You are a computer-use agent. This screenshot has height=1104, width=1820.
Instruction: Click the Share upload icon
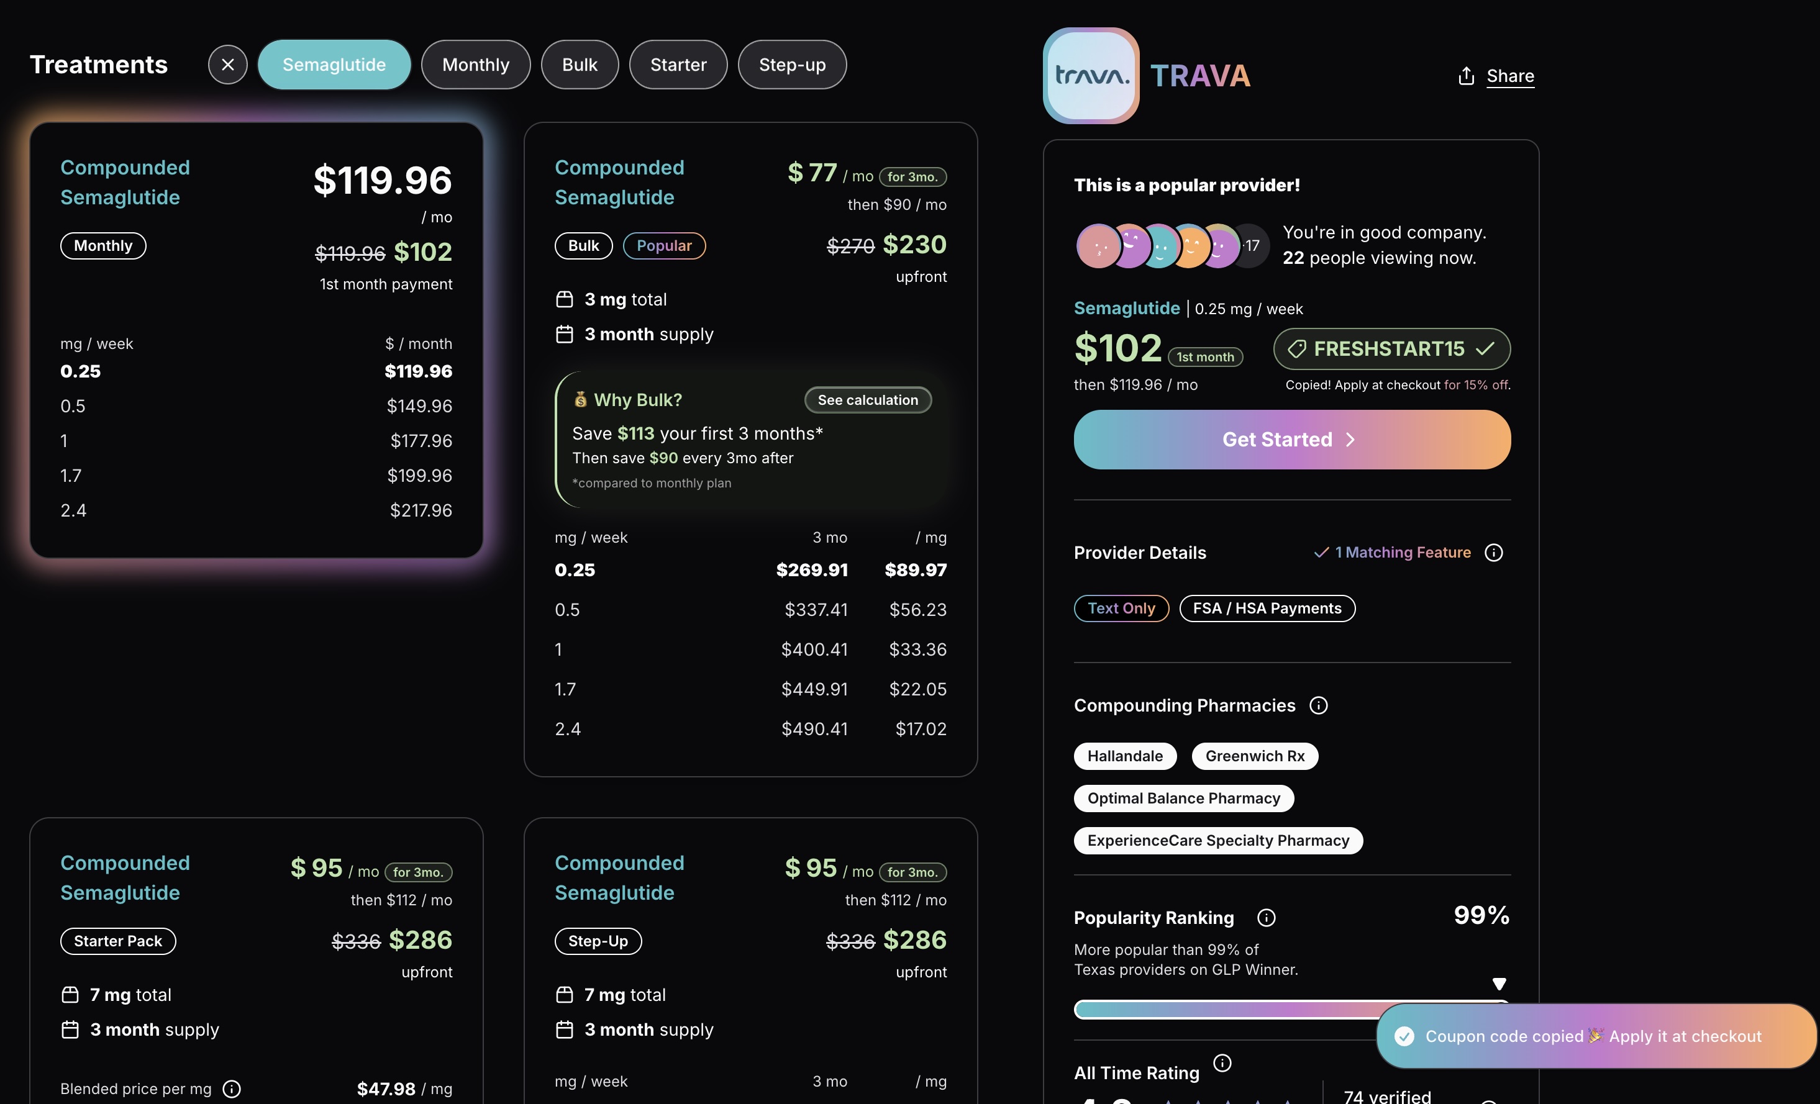pos(1466,76)
